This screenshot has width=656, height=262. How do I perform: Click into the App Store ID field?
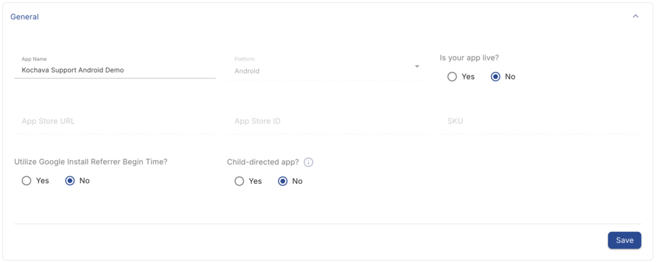[327, 121]
